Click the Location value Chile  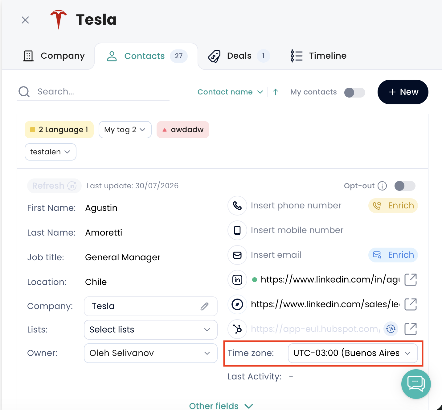click(x=96, y=282)
